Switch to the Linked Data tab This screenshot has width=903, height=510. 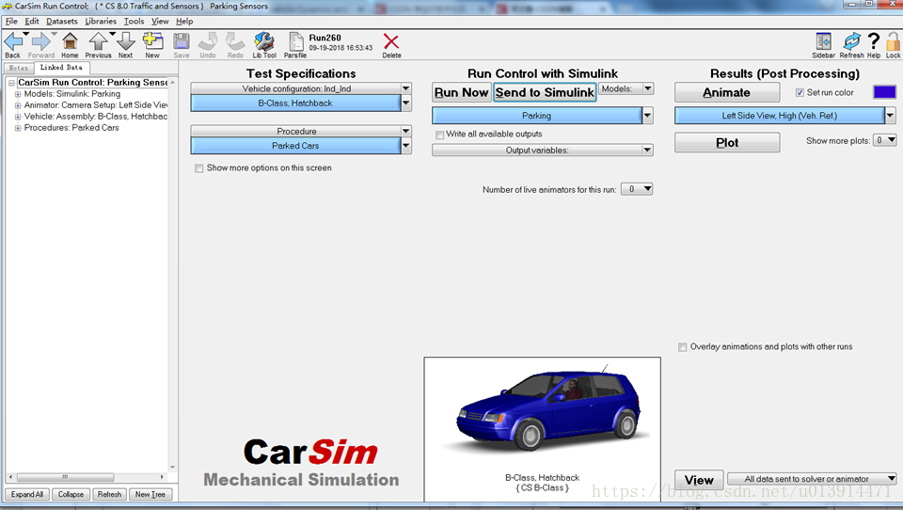61,68
